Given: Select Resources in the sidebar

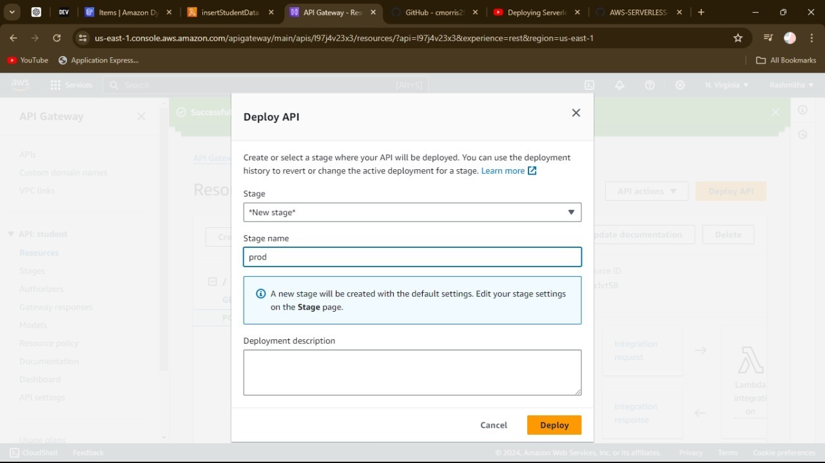Looking at the screenshot, I should [39, 252].
